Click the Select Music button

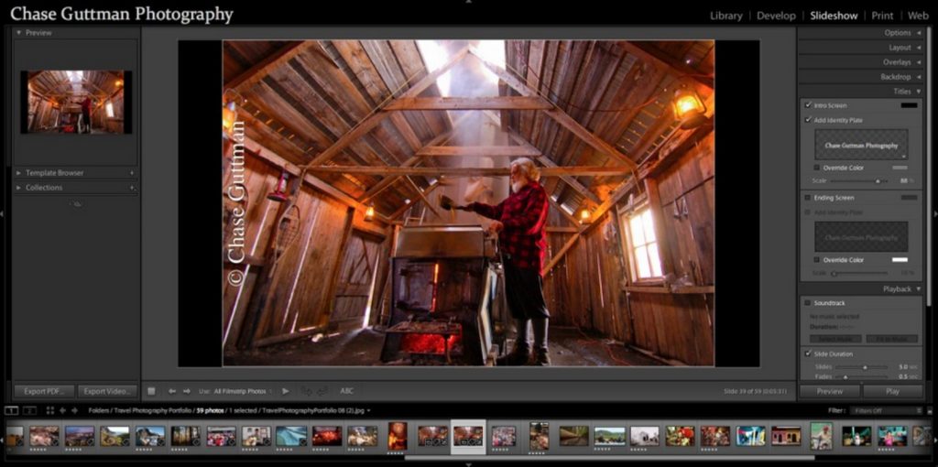click(835, 339)
